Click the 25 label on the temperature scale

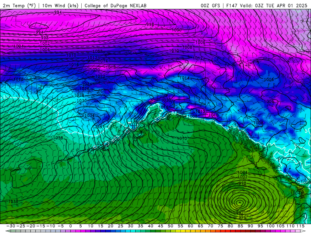click(x=121, y=226)
